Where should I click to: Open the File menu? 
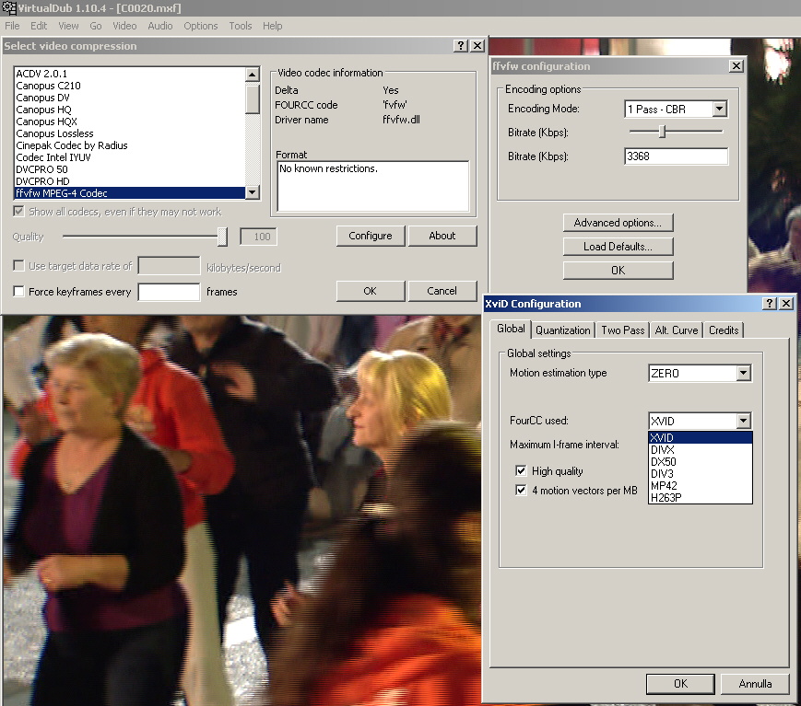point(12,26)
